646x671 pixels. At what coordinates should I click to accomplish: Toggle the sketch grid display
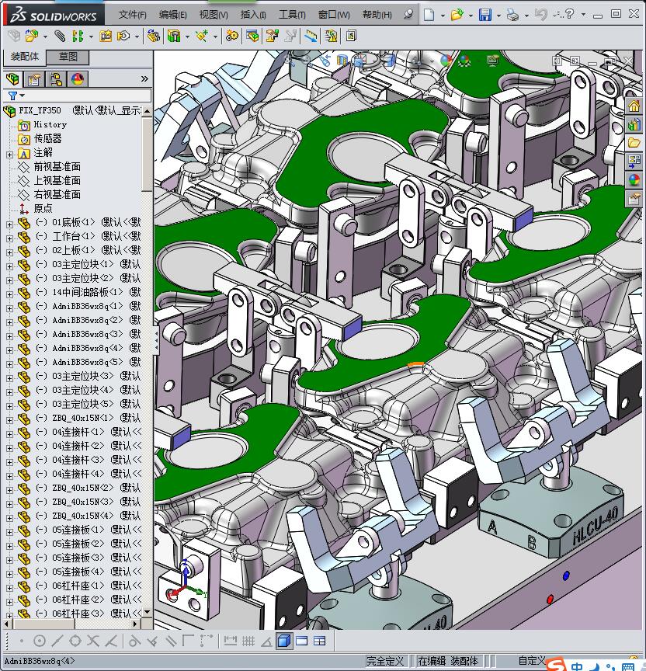[248, 641]
